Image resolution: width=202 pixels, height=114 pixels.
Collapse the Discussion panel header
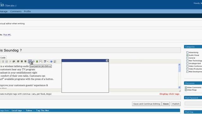(x=193, y=83)
